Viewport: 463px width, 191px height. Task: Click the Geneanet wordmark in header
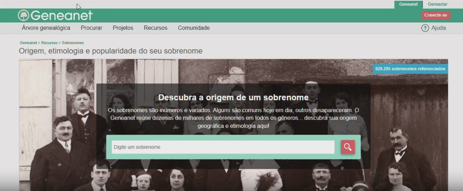click(x=61, y=15)
